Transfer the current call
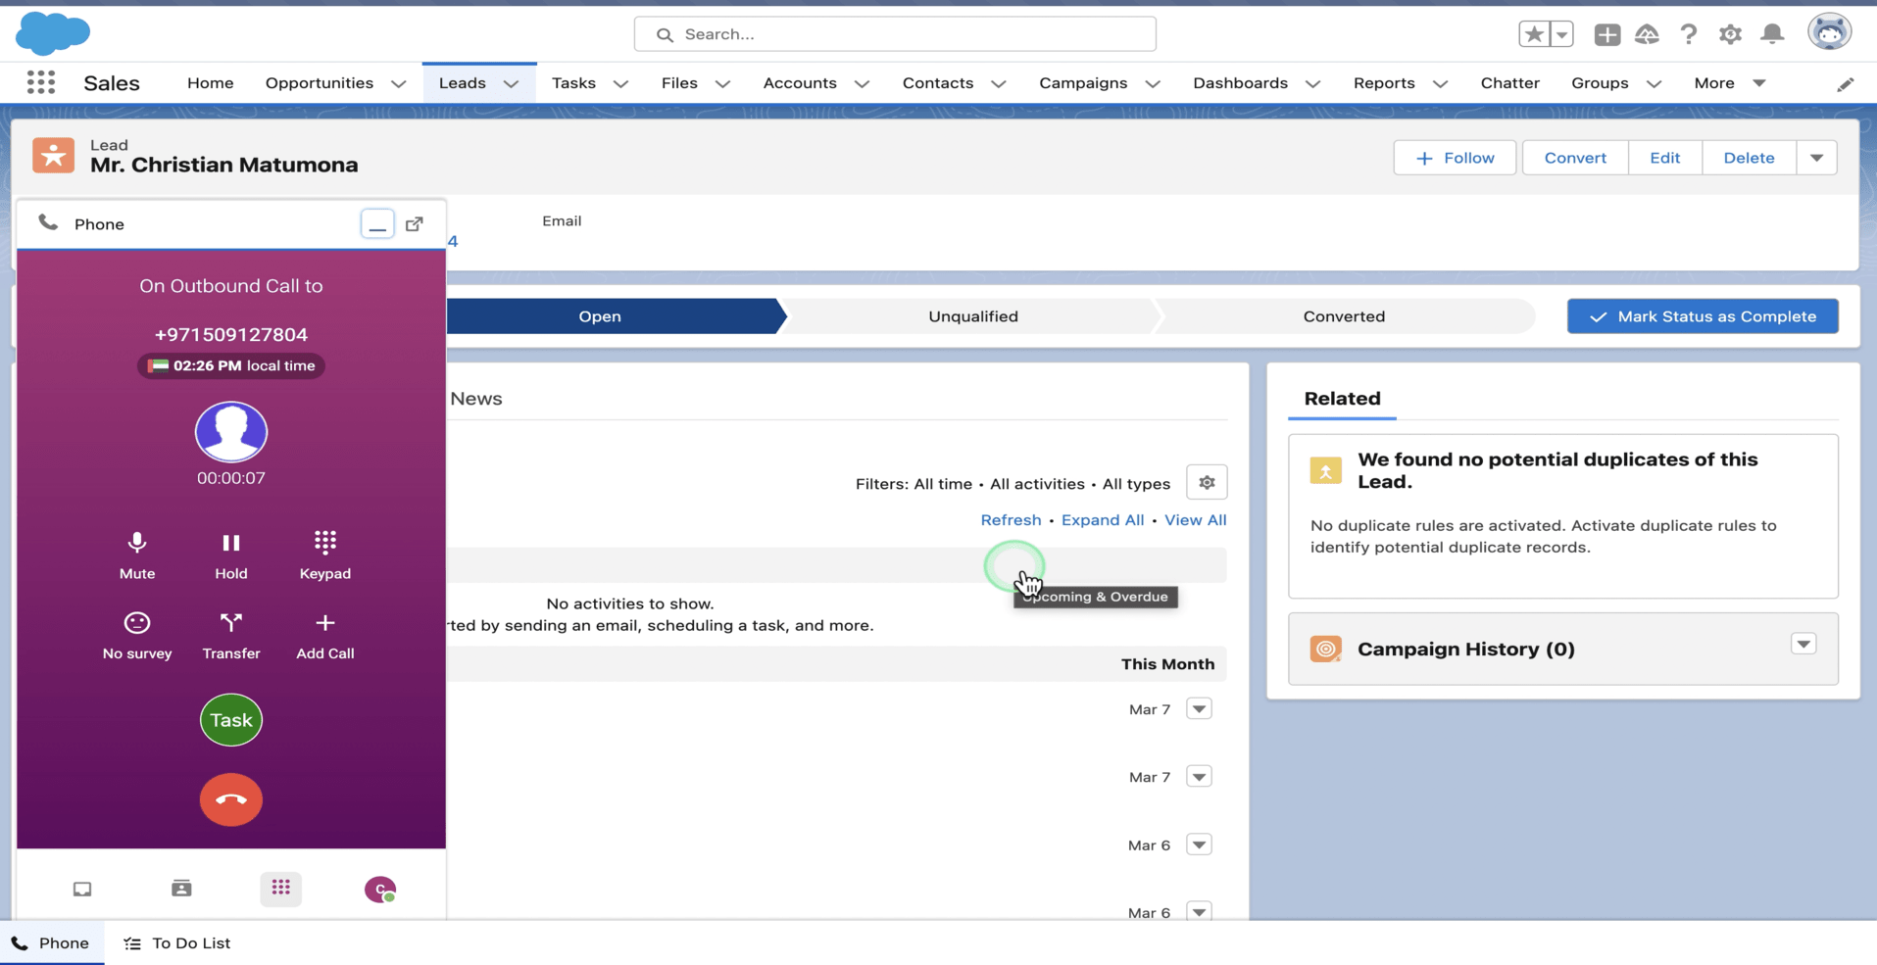The height and width of the screenshot is (965, 1877). pyautogui.click(x=231, y=635)
